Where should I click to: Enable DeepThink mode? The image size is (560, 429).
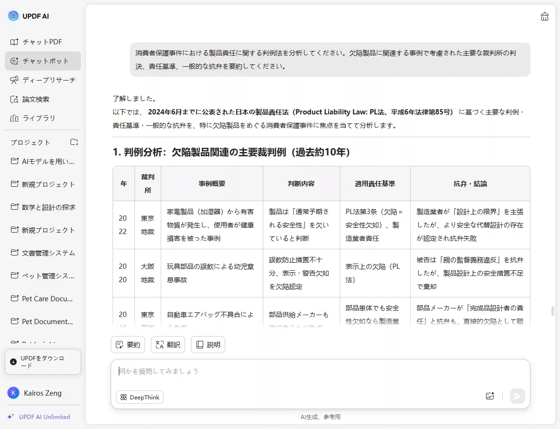[139, 397]
